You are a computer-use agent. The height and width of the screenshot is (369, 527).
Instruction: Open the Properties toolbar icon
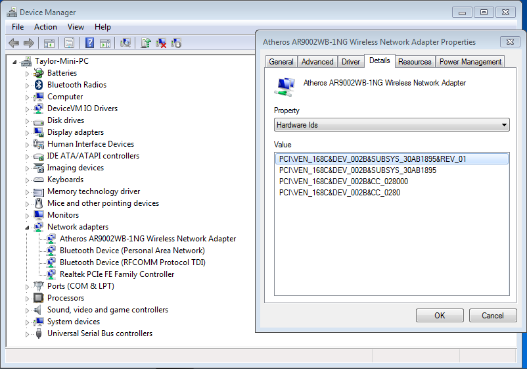pyautogui.click(x=69, y=43)
